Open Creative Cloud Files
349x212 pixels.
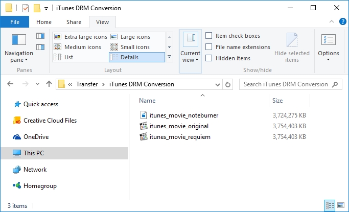click(x=50, y=121)
